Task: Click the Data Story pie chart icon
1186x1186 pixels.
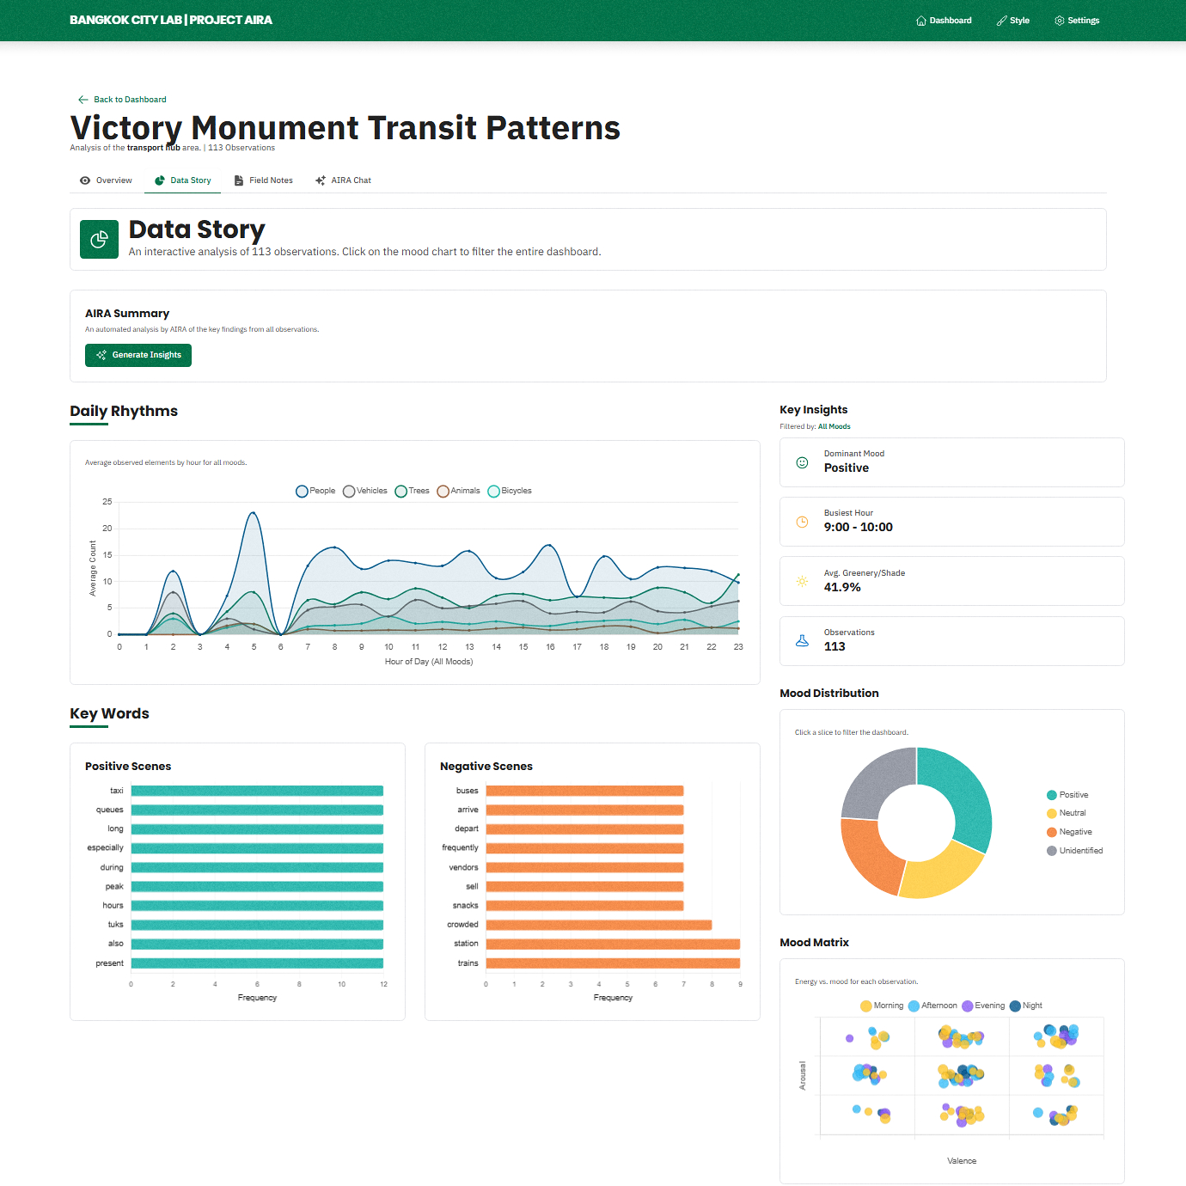Action: point(99,239)
